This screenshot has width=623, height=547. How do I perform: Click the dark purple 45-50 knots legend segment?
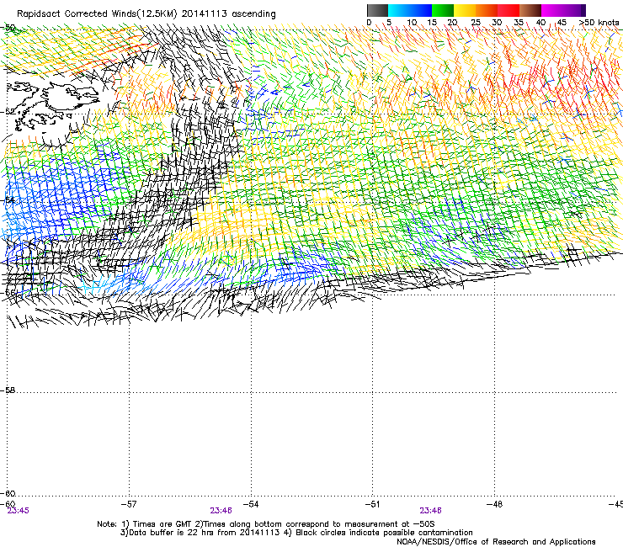point(574,10)
